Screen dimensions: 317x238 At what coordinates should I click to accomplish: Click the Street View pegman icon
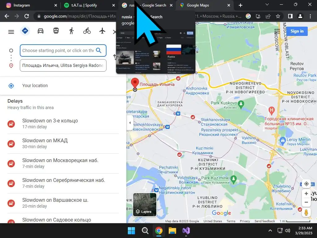(x=306, y=213)
